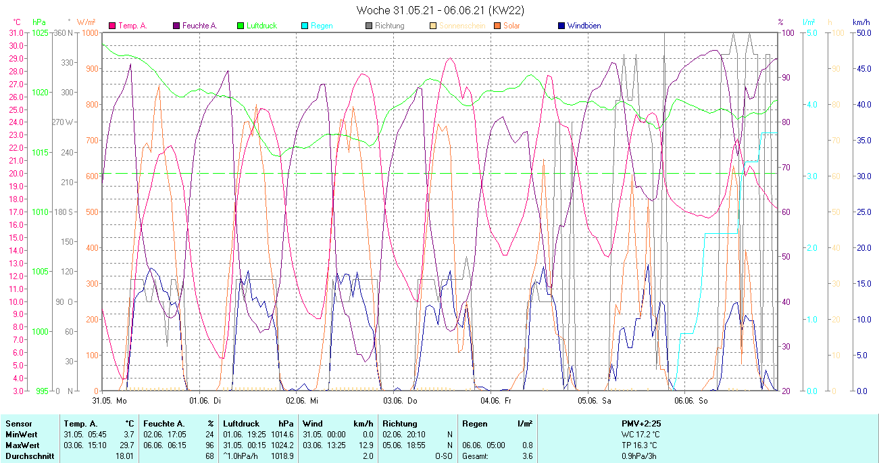
Task: Select the 'Feuchte A.' column header in the table
Action: point(164,424)
